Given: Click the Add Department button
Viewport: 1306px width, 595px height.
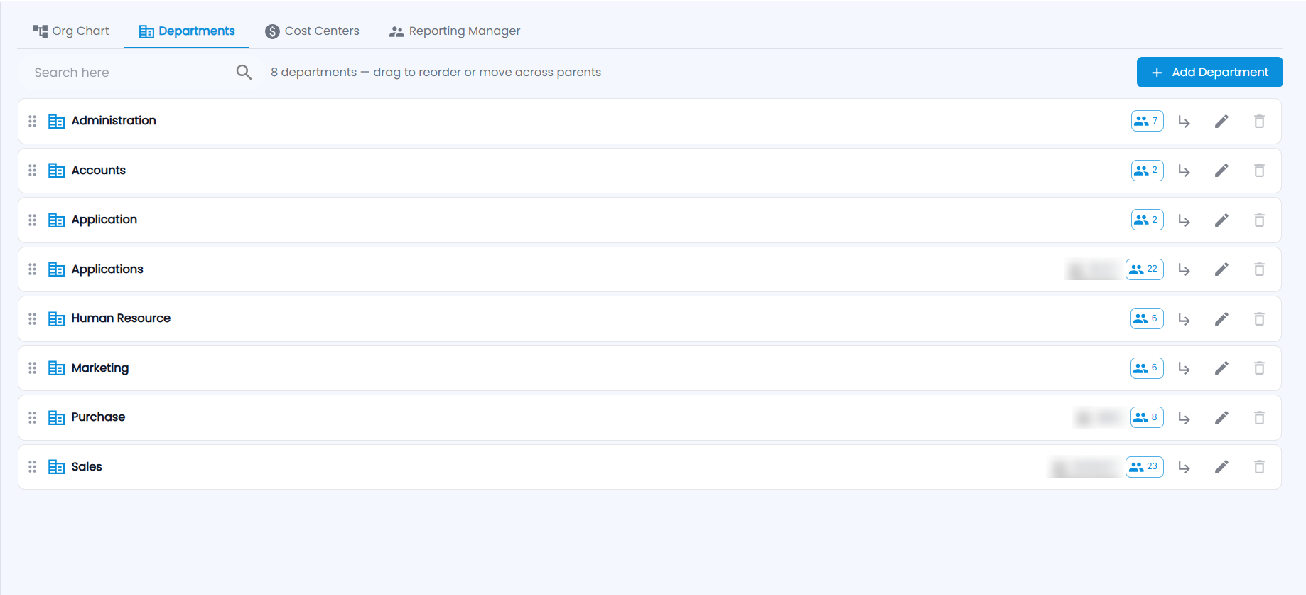Looking at the screenshot, I should (x=1209, y=73).
